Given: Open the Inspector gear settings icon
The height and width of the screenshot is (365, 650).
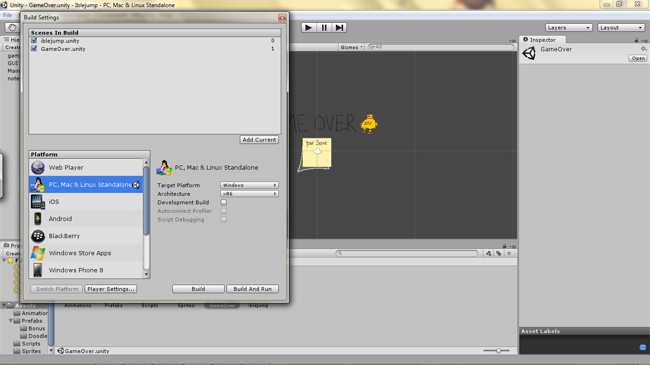Looking at the screenshot, I should tap(644, 49).
